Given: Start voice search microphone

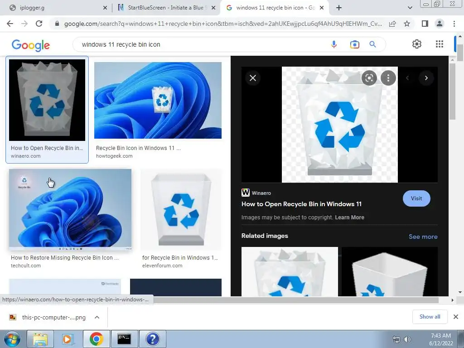Looking at the screenshot, I should tap(334, 44).
